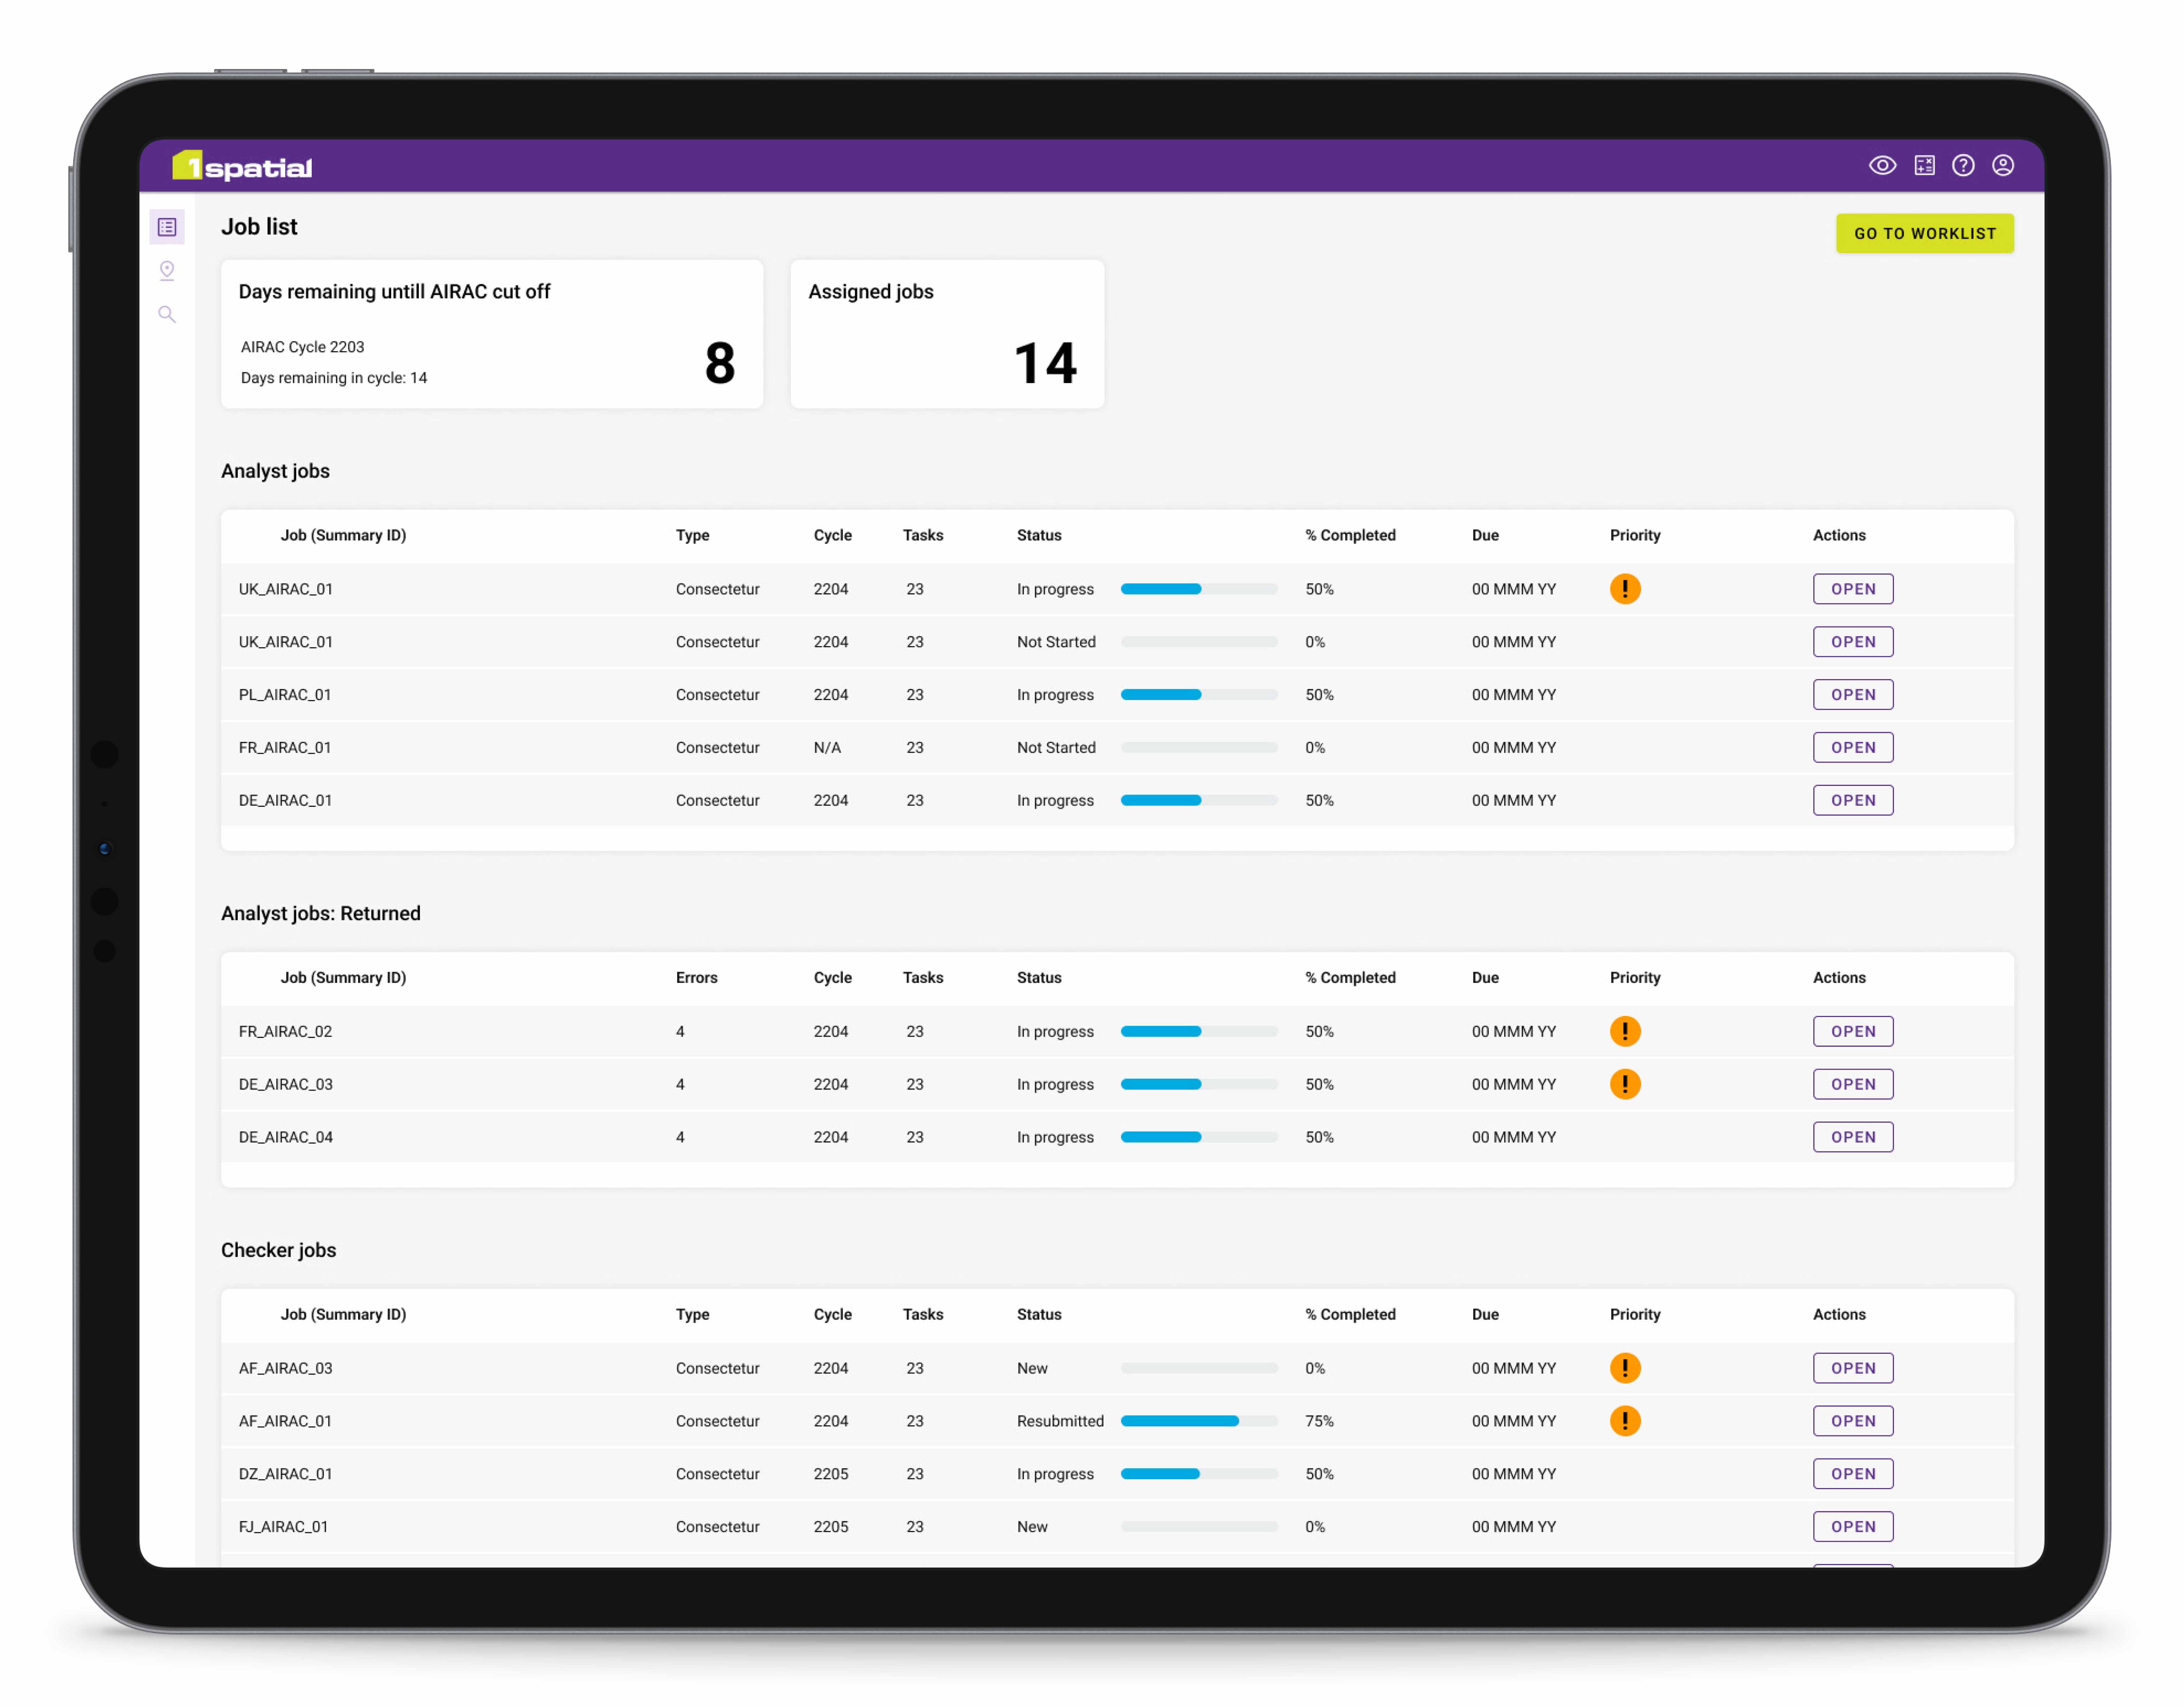
Task: Open the search magnifier sidebar icon
Action: 167,315
